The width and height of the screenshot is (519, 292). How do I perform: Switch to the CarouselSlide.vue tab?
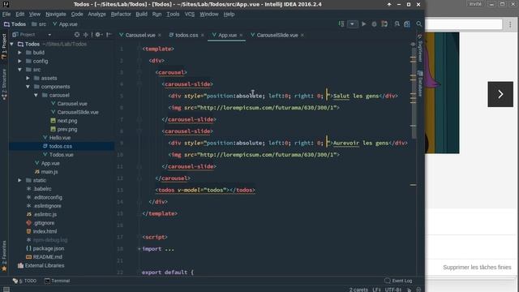pyautogui.click(x=277, y=35)
